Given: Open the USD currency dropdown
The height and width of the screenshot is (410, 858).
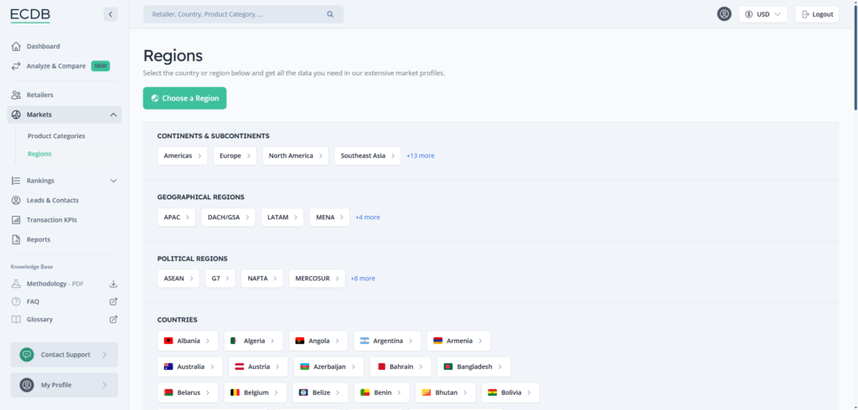Looking at the screenshot, I should 762,14.
